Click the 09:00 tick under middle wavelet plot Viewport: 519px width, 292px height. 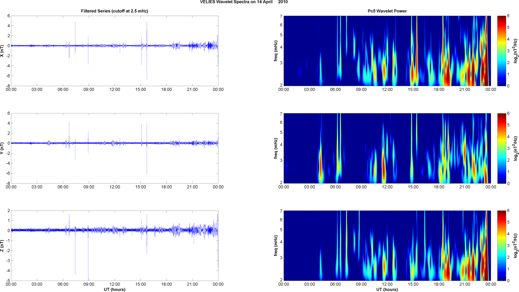click(x=361, y=187)
